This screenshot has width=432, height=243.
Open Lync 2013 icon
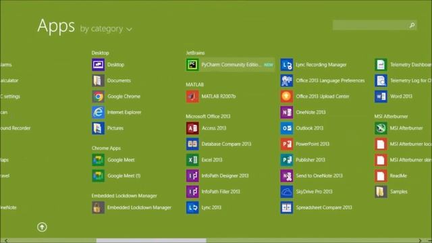tap(192, 207)
